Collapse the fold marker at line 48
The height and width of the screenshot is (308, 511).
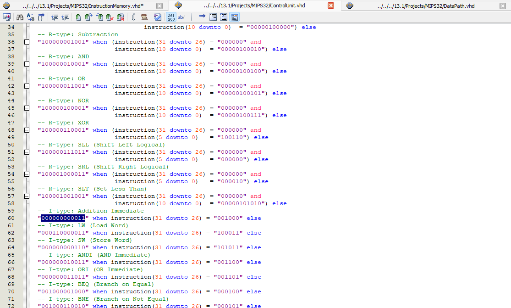point(27,130)
